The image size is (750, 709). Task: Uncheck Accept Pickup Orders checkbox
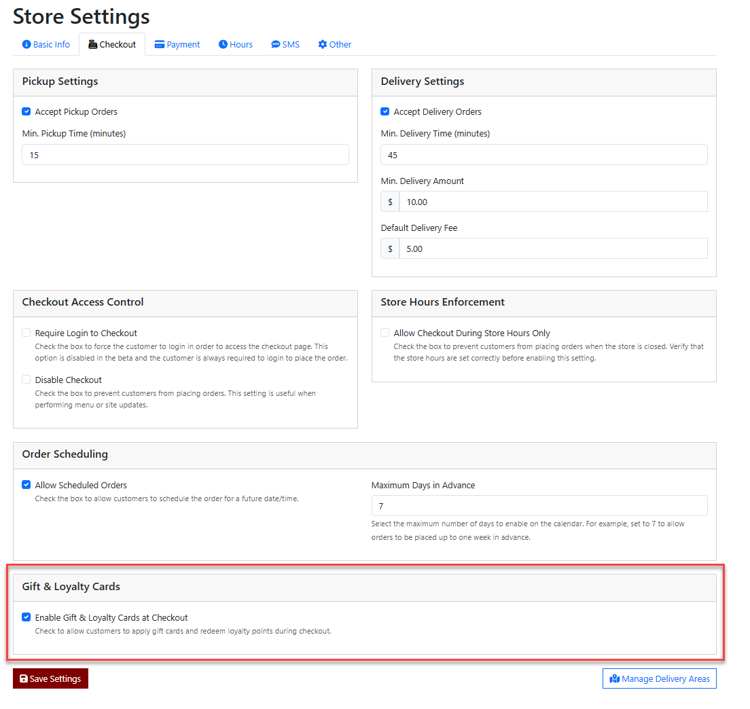[26, 112]
